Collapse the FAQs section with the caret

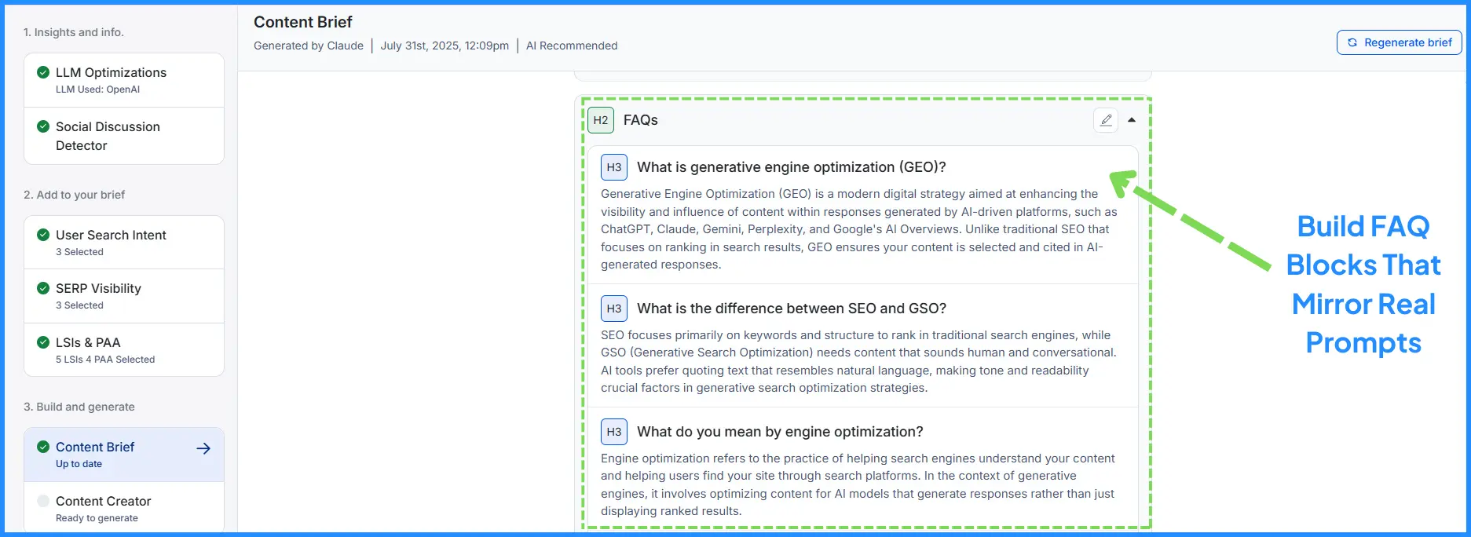[1132, 120]
